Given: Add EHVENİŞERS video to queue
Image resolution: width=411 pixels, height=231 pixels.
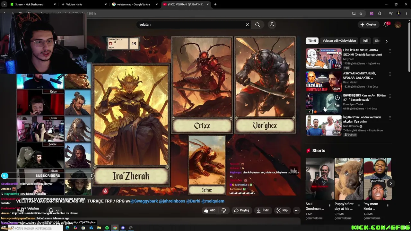Looking at the screenshot, I should [337, 105].
